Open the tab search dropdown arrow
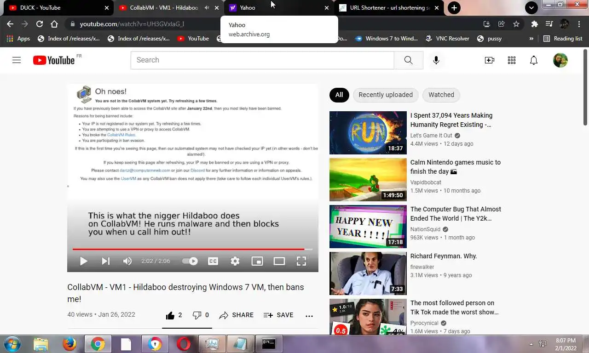This screenshot has height=353, width=589. click(x=531, y=8)
